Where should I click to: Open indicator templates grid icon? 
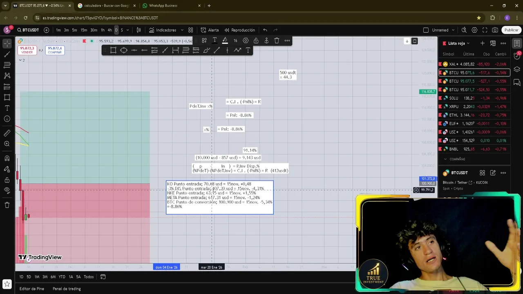click(x=190, y=30)
